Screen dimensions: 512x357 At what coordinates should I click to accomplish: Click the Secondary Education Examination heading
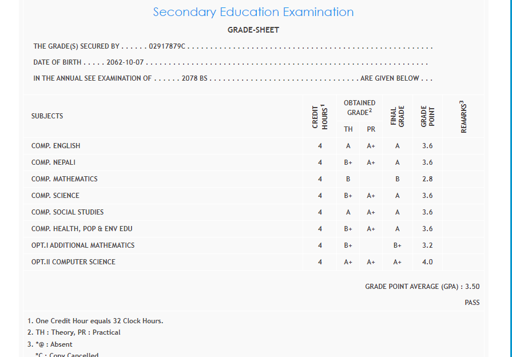coord(253,12)
